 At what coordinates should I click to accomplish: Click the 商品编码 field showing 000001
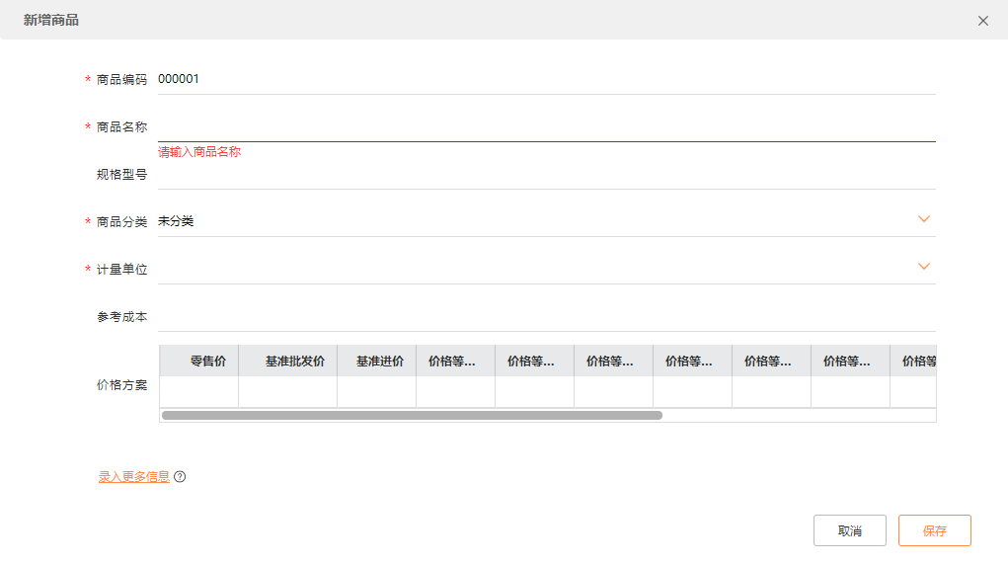545,79
